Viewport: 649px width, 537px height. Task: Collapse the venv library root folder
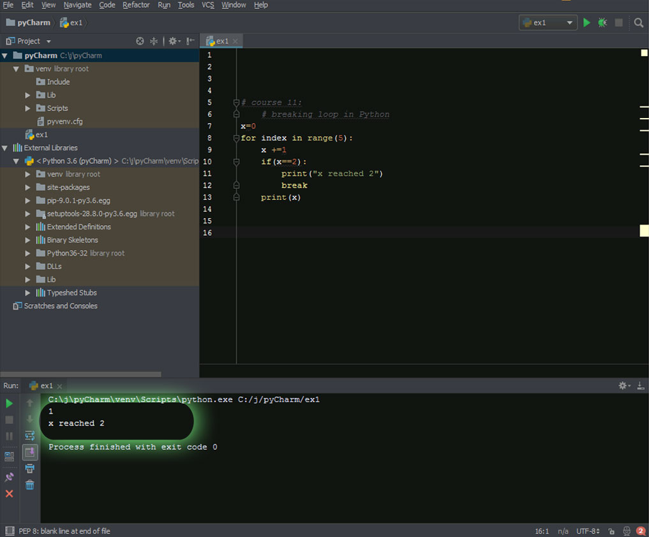click(x=16, y=69)
